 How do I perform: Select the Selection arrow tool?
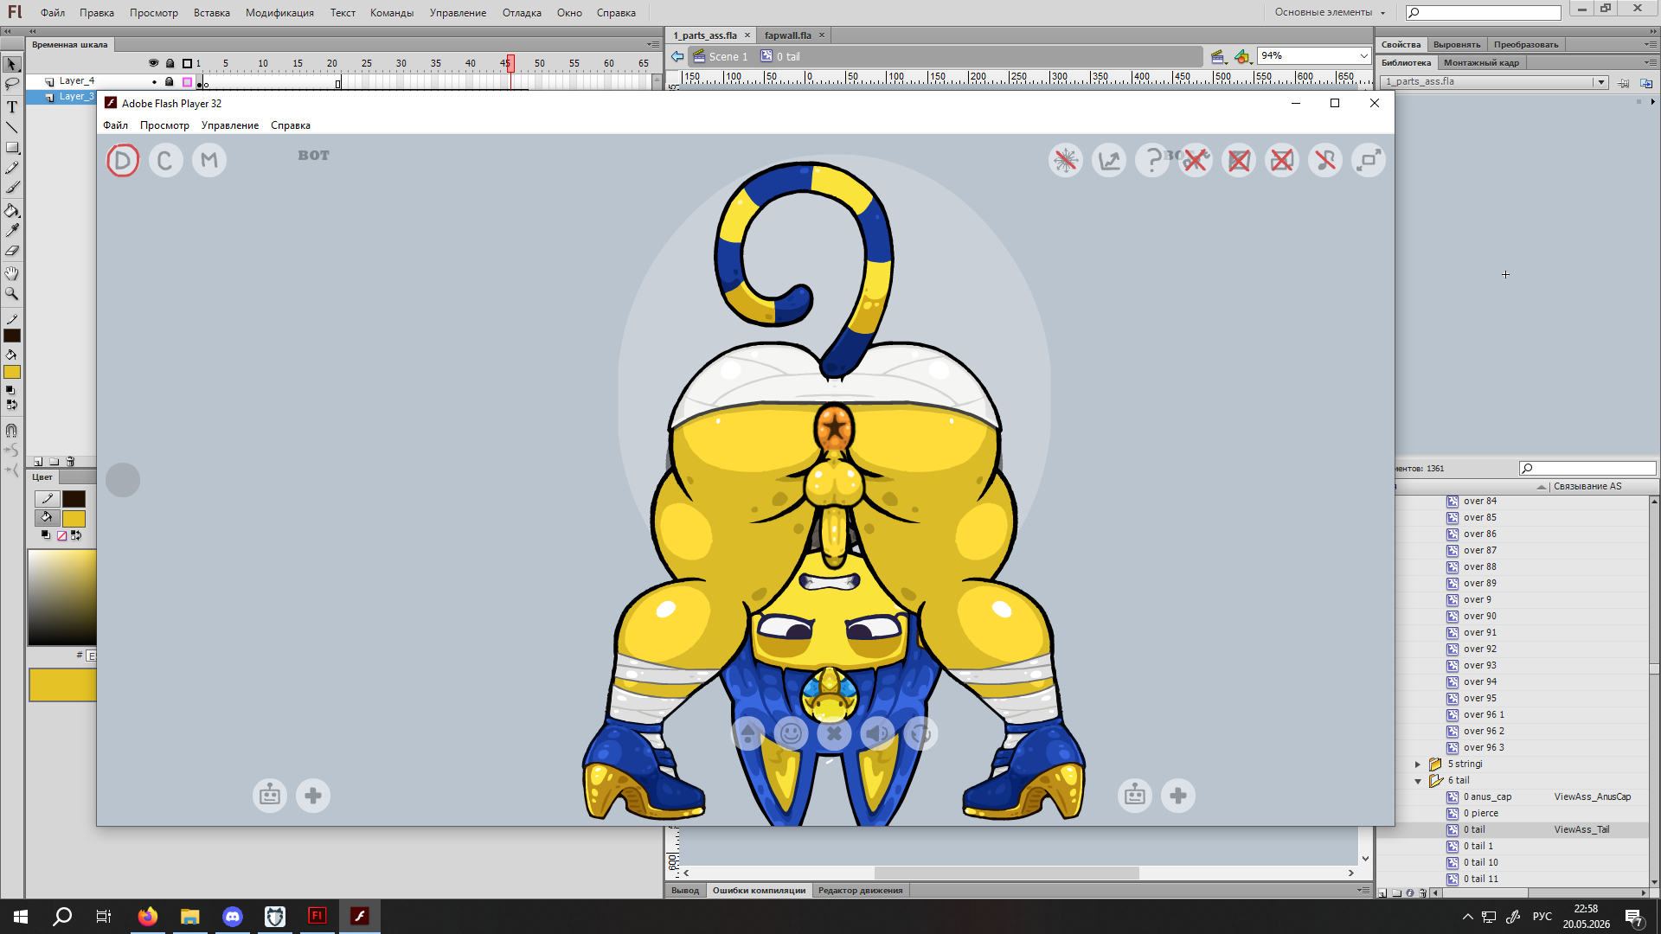(x=12, y=65)
